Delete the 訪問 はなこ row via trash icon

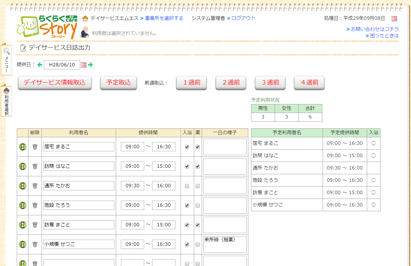(x=35, y=166)
